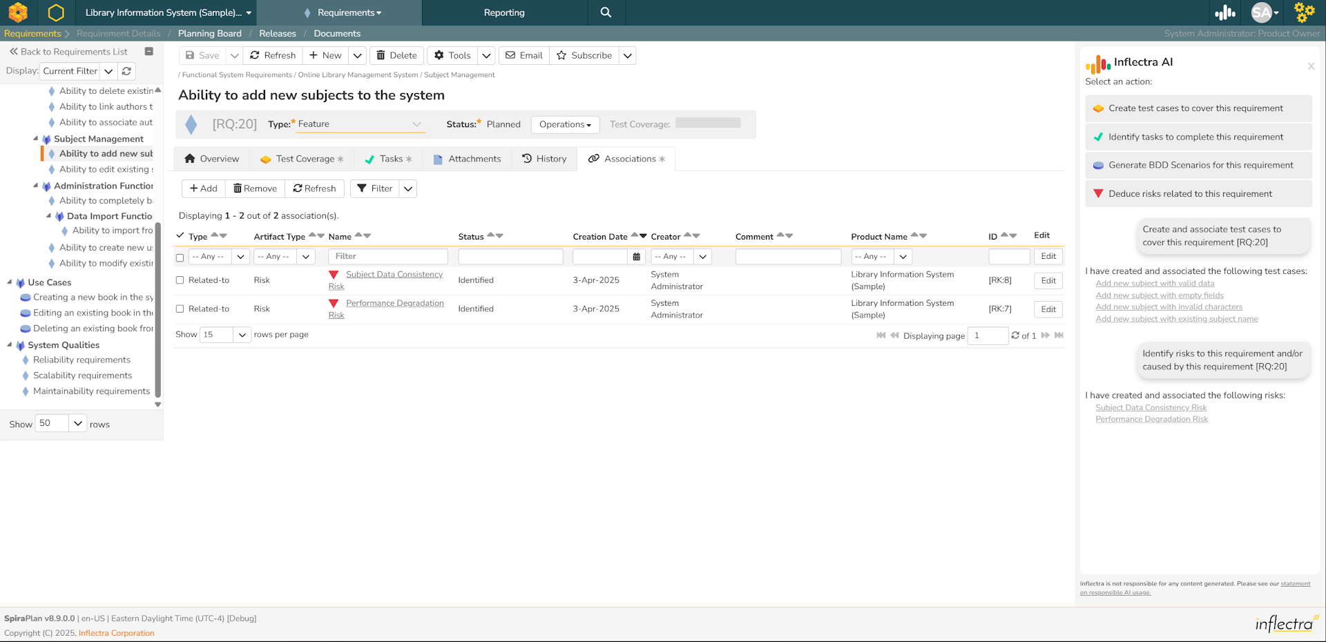Image resolution: width=1326 pixels, height=642 pixels.
Task: Click the SpiraPlan hexagon logo icon
Action: point(56,12)
